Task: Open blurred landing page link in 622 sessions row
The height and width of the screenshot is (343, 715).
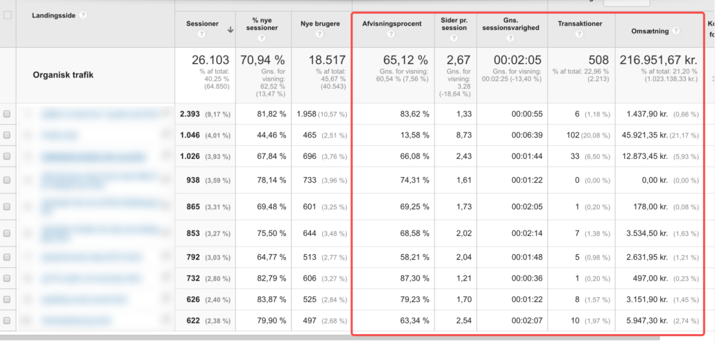Action: point(76,321)
